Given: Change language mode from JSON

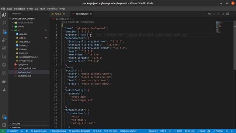Looking at the screenshot, I should pyautogui.click(x=178, y=131).
